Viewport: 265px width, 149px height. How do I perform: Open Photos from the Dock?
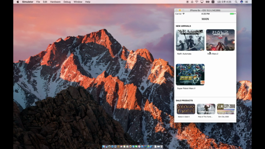point(130,147)
